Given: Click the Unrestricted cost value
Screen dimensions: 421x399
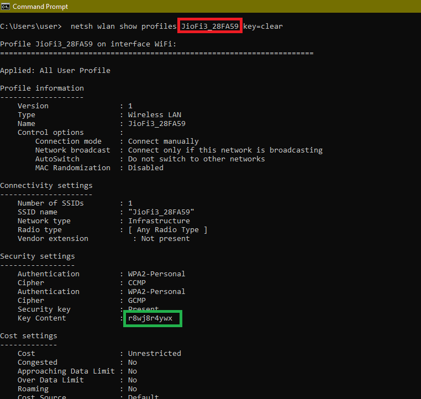Looking at the screenshot, I should [154, 354].
